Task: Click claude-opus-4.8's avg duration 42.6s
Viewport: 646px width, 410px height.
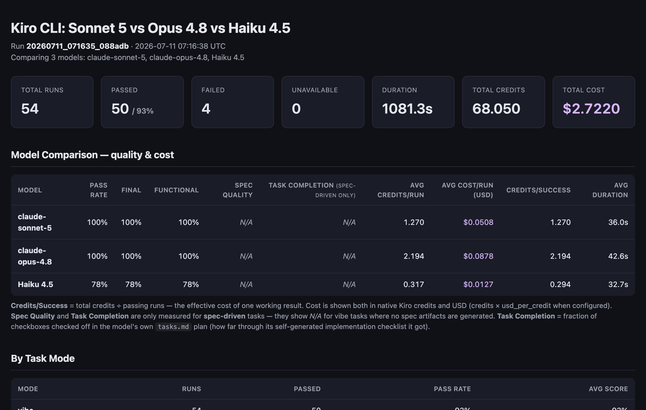Action: 618,256
